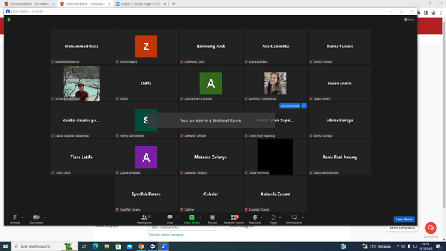Open Task View on the taskbar
446x251 pixels.
tap(84, 246)
